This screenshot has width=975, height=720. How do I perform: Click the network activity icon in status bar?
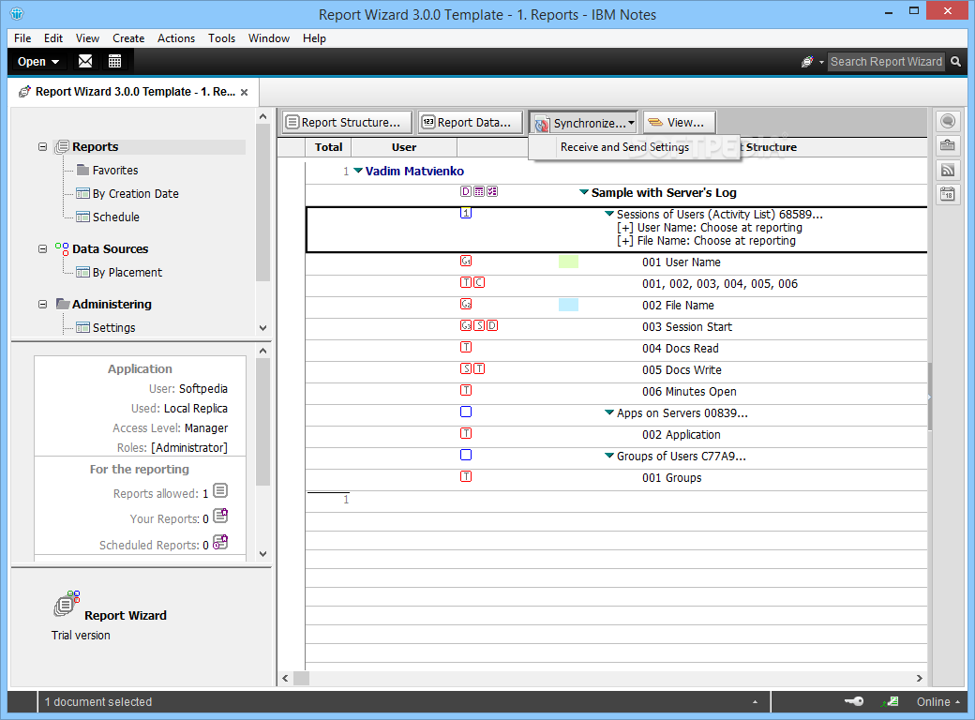click(890, 701)
